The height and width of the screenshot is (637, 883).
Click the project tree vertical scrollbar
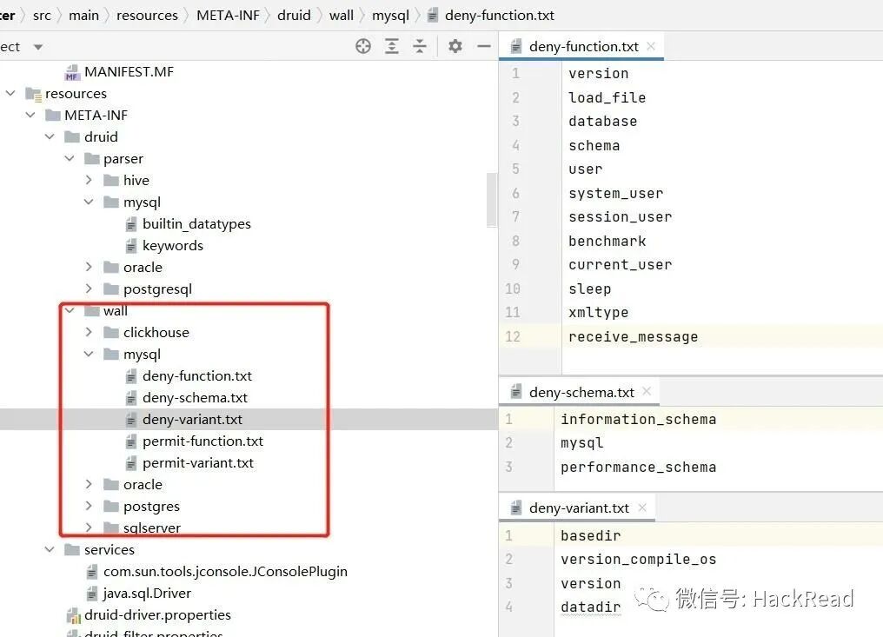492,200
